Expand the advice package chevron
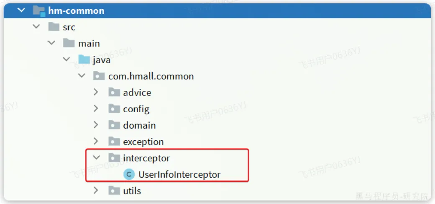The image size is (435, 204). click(x=96, y=93)
